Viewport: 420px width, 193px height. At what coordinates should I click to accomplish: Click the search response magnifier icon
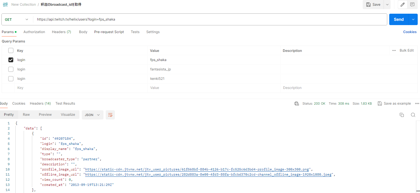[x=413, y=115]
